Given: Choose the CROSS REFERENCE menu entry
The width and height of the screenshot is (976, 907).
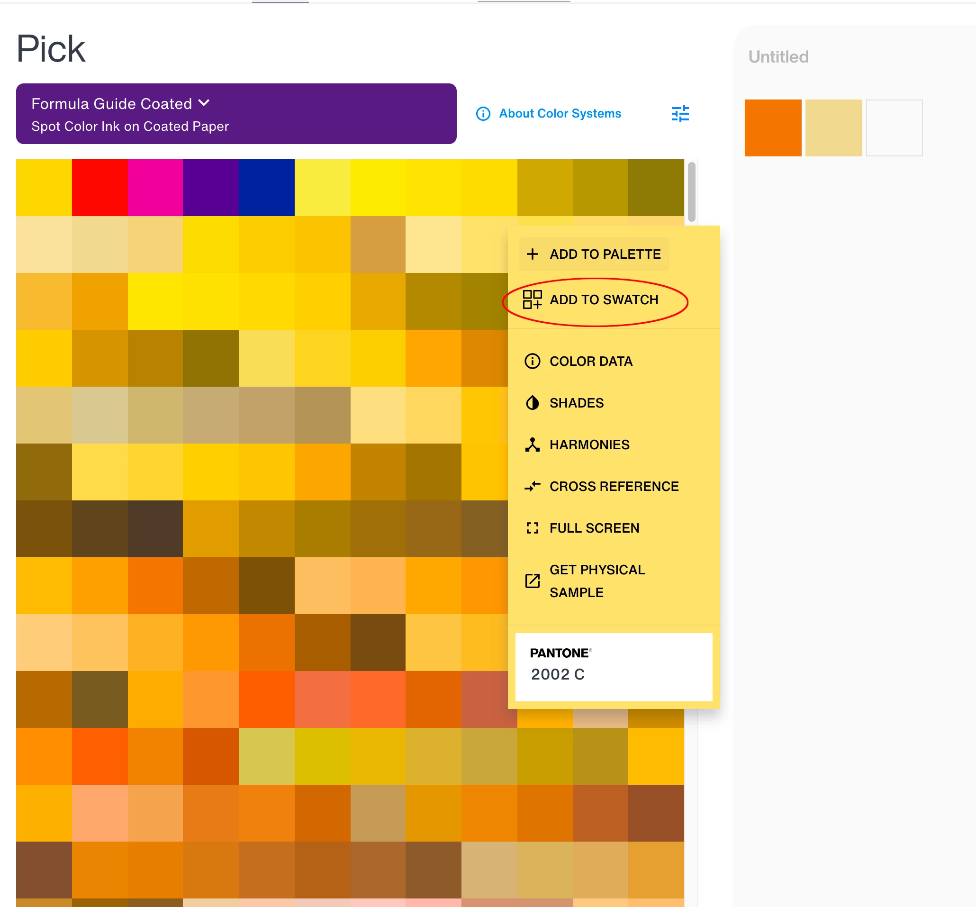Looking at the screenshot, I should pos(614,486).
